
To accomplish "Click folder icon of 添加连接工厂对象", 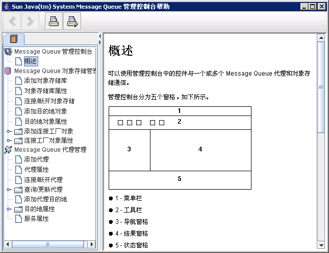I will click(x=18, y=131).
